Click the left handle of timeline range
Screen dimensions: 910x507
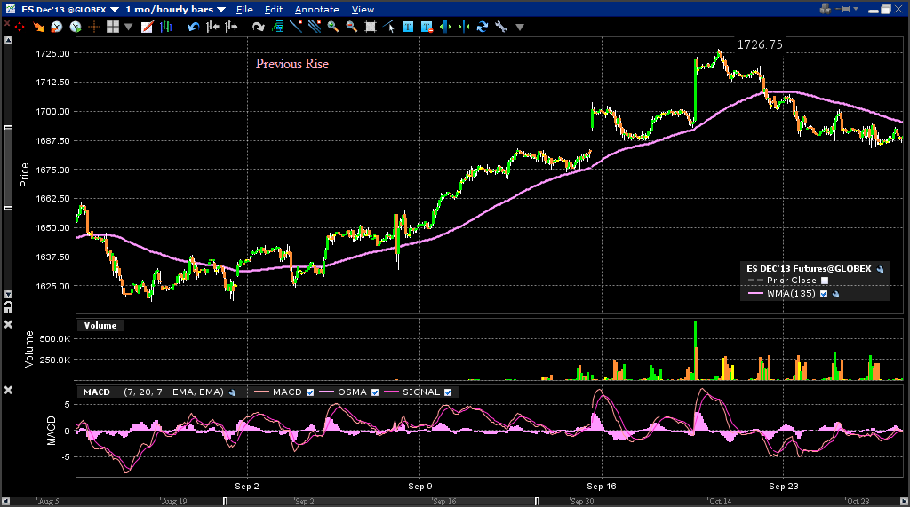pos(225,501)
